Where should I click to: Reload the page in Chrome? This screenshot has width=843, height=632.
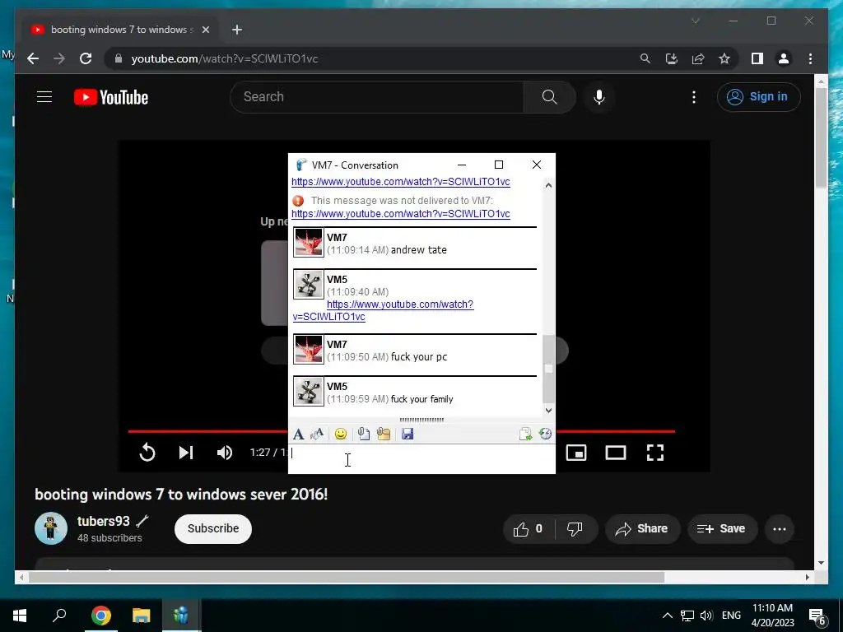coord(86,58)
